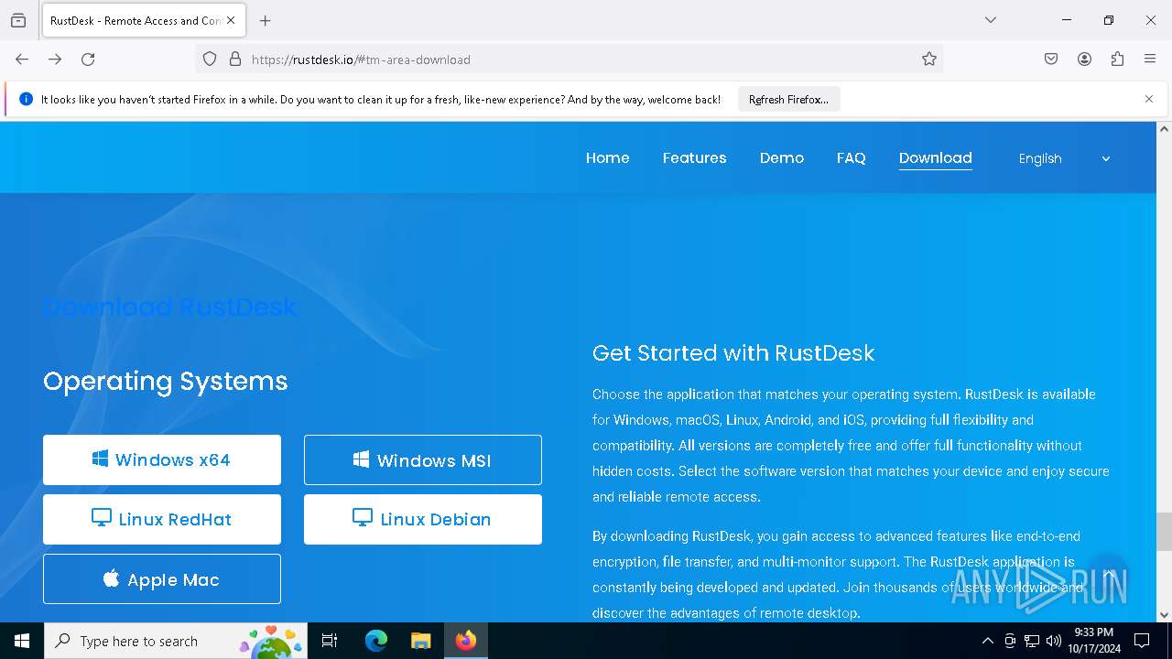
Task: Download the Linux RedHat package
Action: click(162, 519)
